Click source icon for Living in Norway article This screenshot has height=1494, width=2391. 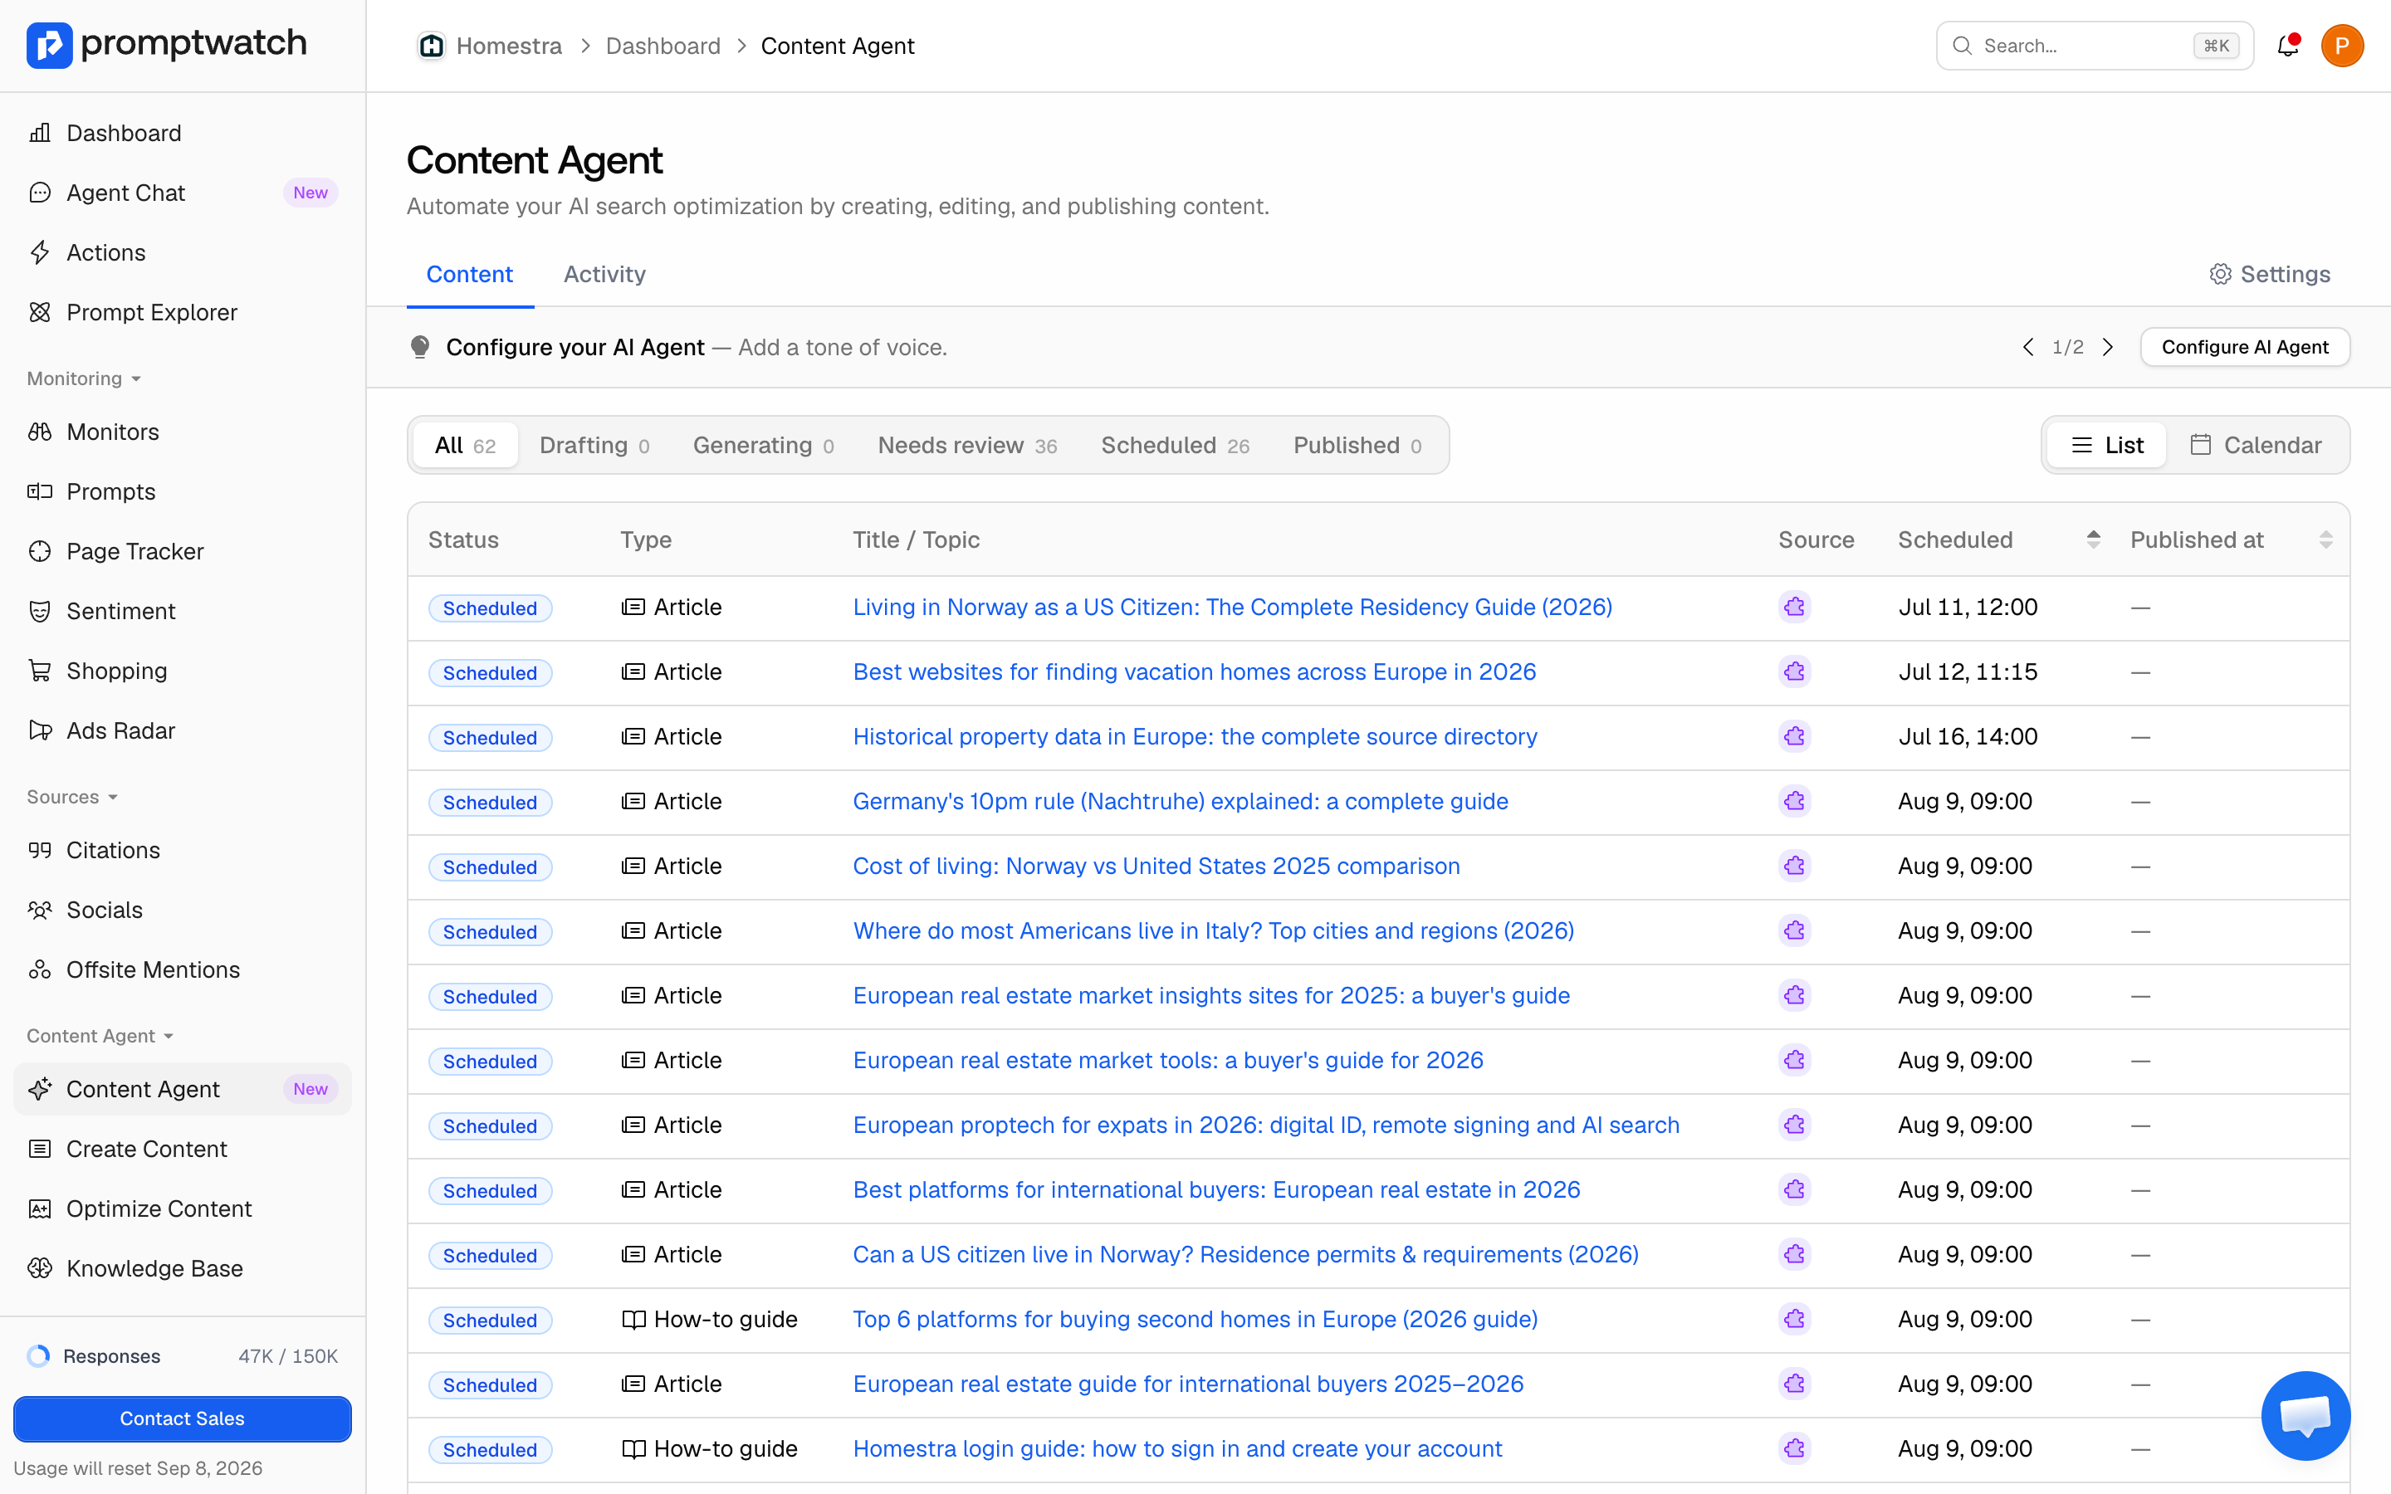pos(1794,607)
